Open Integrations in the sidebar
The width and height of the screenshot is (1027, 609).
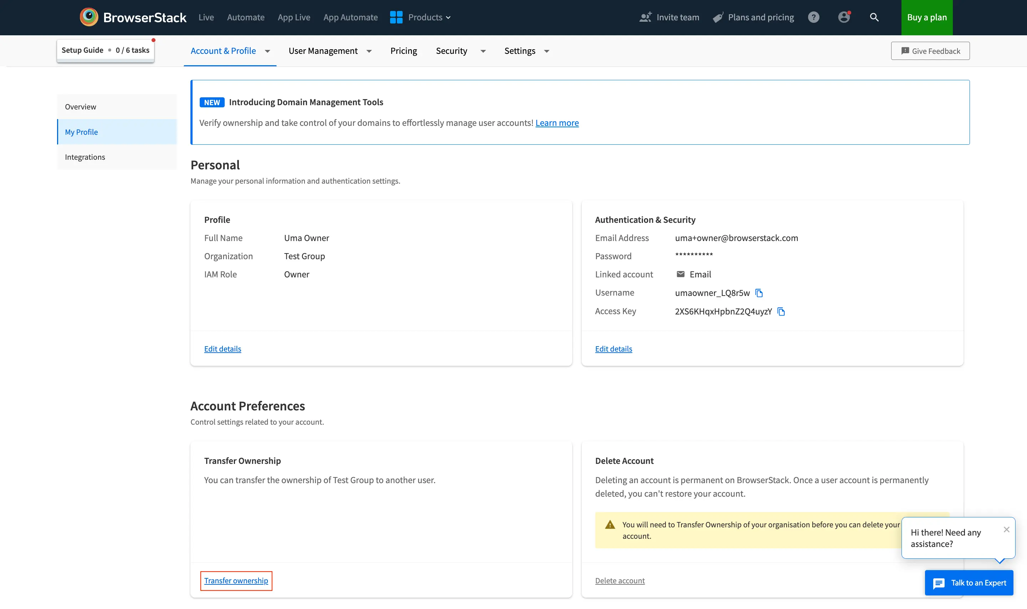117,157
